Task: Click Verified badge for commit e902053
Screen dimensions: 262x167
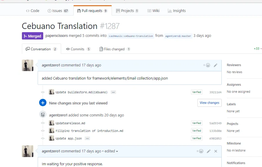Action: pos(197,138)
